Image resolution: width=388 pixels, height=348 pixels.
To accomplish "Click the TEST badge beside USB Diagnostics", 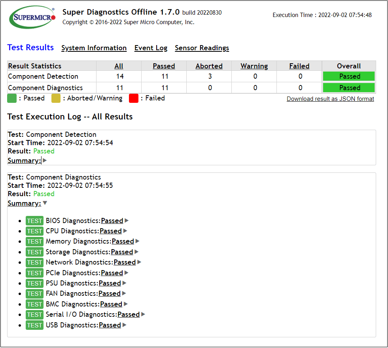I will point(34,325).
